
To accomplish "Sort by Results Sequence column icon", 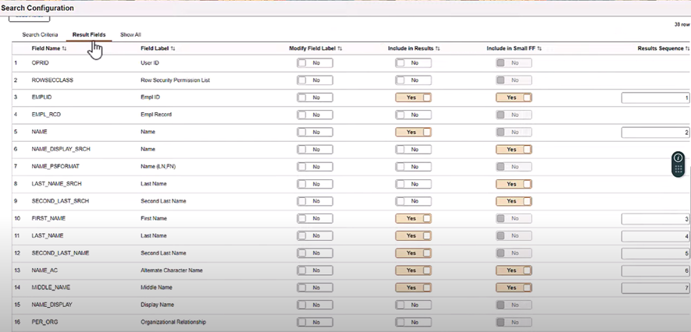I will tap(687, 48).
